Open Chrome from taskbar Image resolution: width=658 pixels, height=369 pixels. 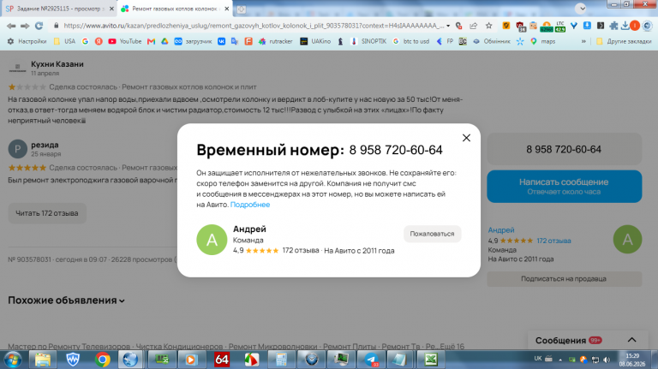(103, 360)
